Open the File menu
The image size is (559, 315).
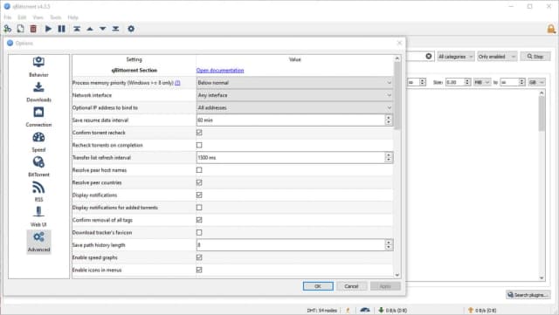point(8,17)
